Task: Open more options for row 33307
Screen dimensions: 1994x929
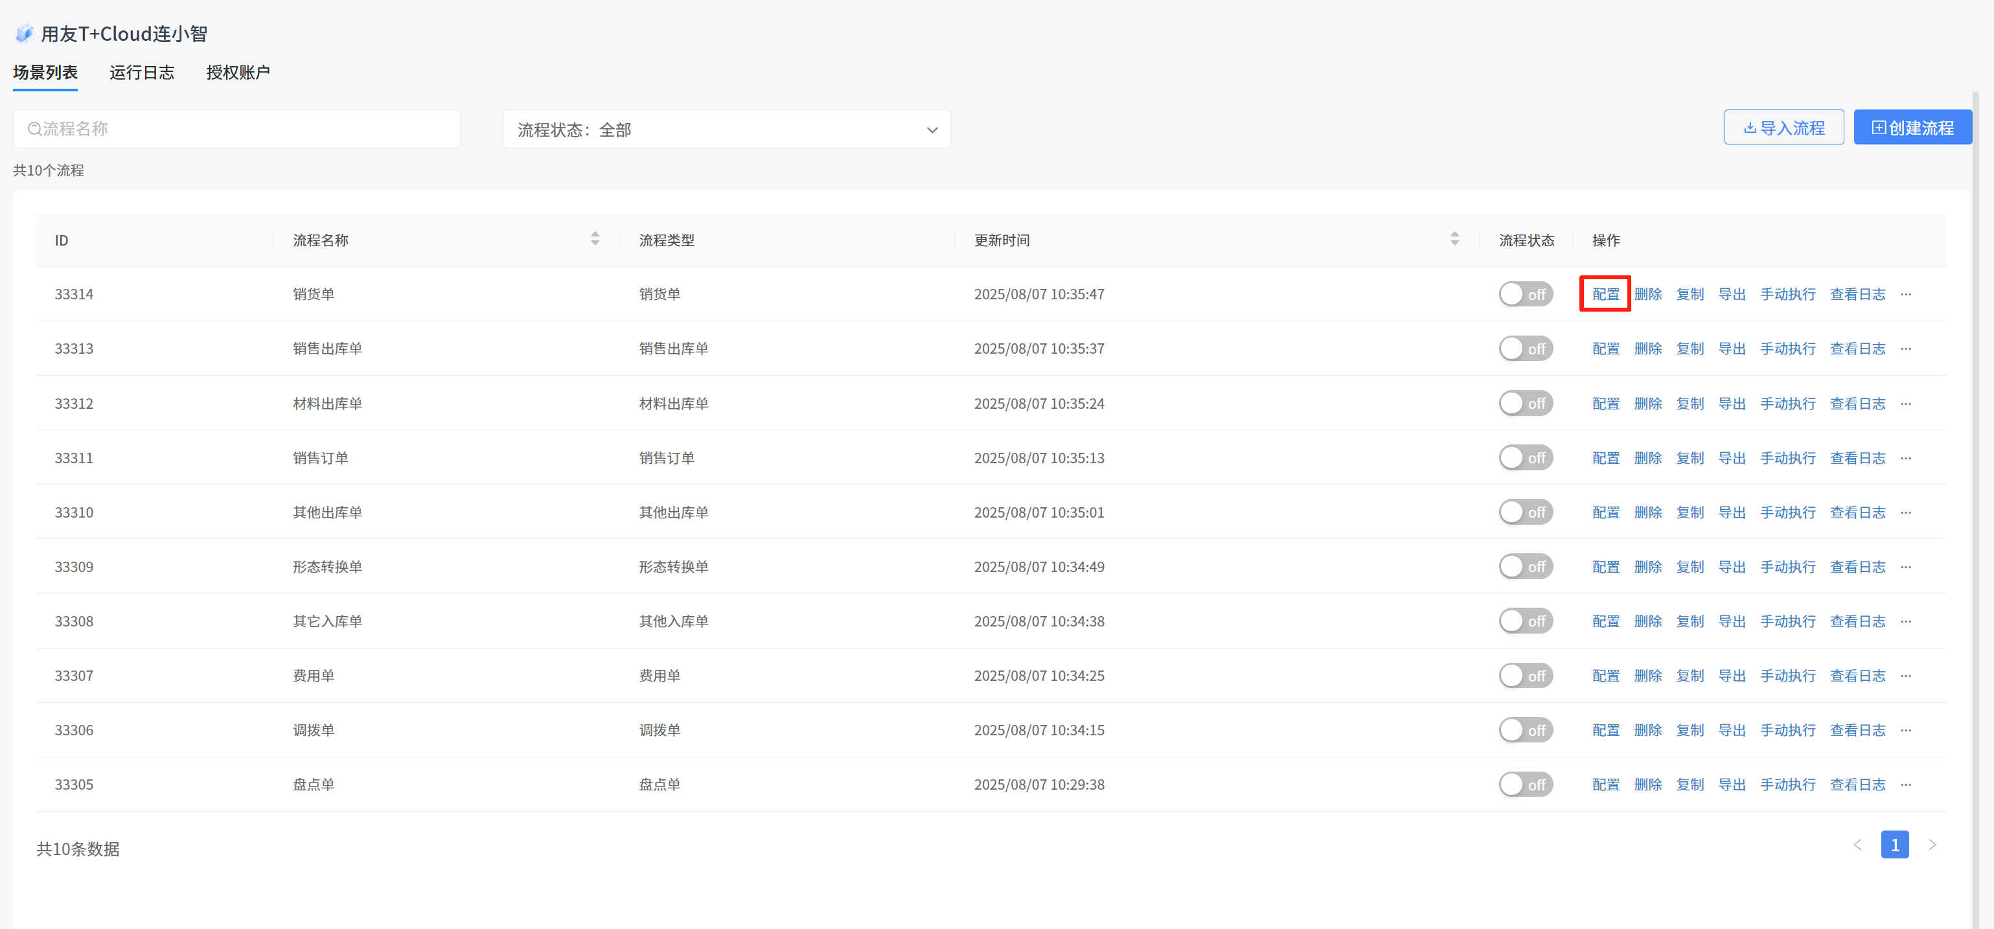Action: [1906, 676]
